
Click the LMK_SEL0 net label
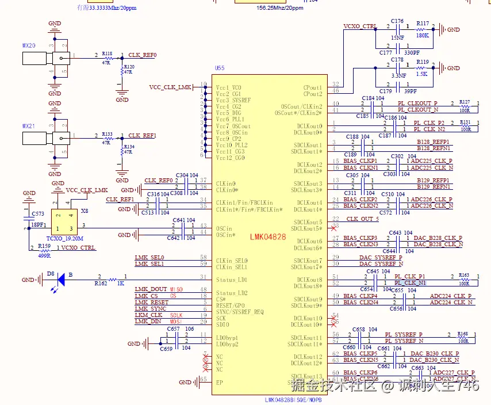pyautogui.click(x=149, y=258)
